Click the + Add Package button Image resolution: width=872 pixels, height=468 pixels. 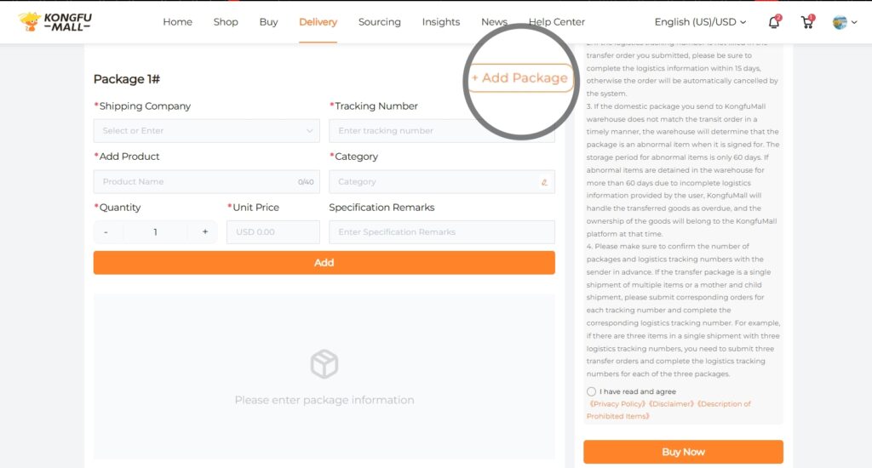[519, 78]
